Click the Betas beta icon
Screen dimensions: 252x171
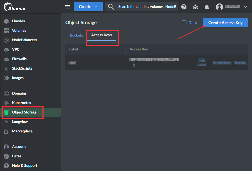[6, 156]
